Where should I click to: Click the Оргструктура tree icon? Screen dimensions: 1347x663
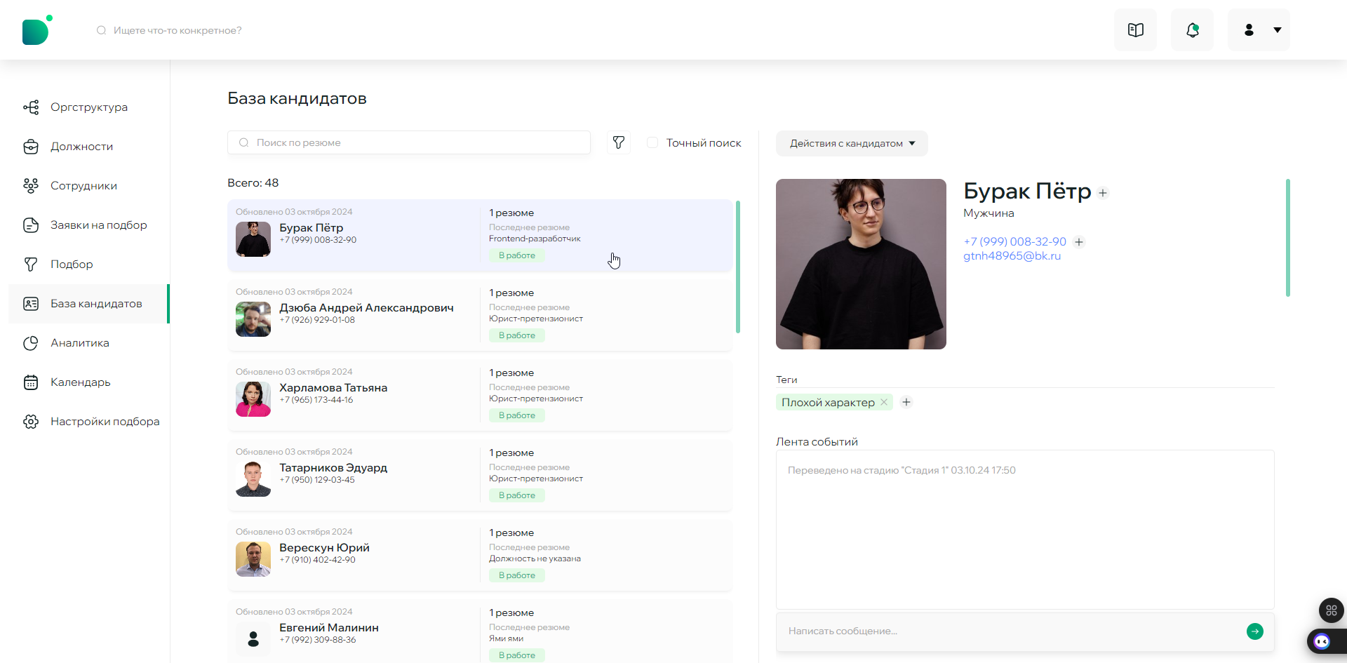(x=31, y=107)
